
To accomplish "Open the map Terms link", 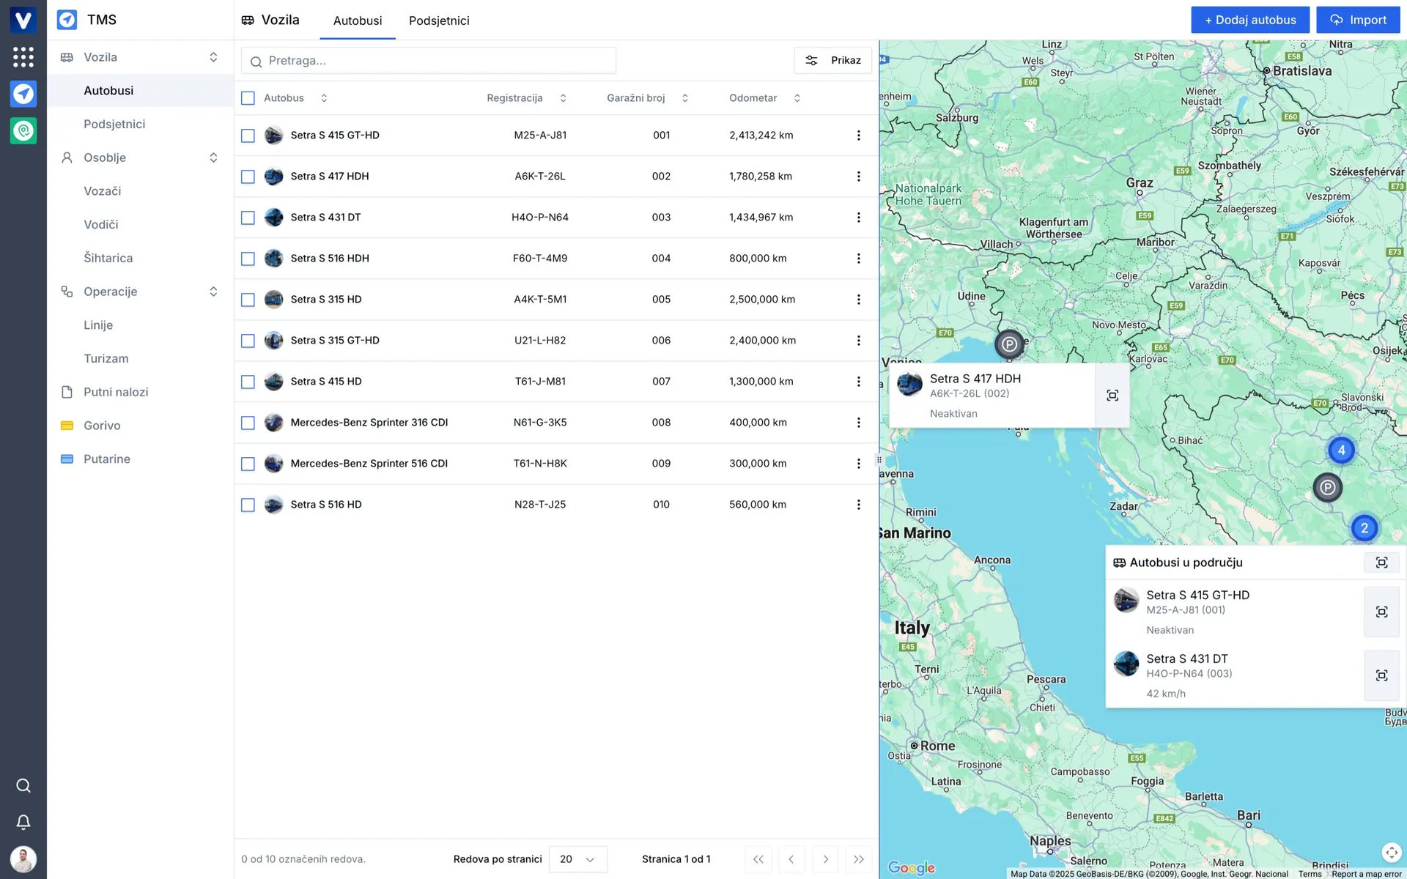I will coord(1310,874).
